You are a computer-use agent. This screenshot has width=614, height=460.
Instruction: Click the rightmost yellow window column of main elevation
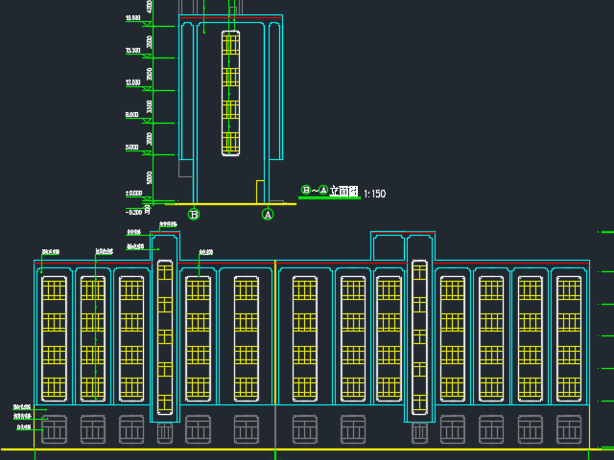pyautogui.click(x=568, y=338)
